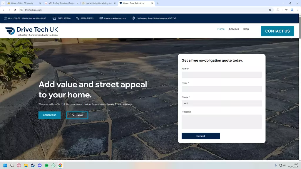
Task: Open the Chrome three-dot menu
Action: pyautogui.click(x=297, y=10)
